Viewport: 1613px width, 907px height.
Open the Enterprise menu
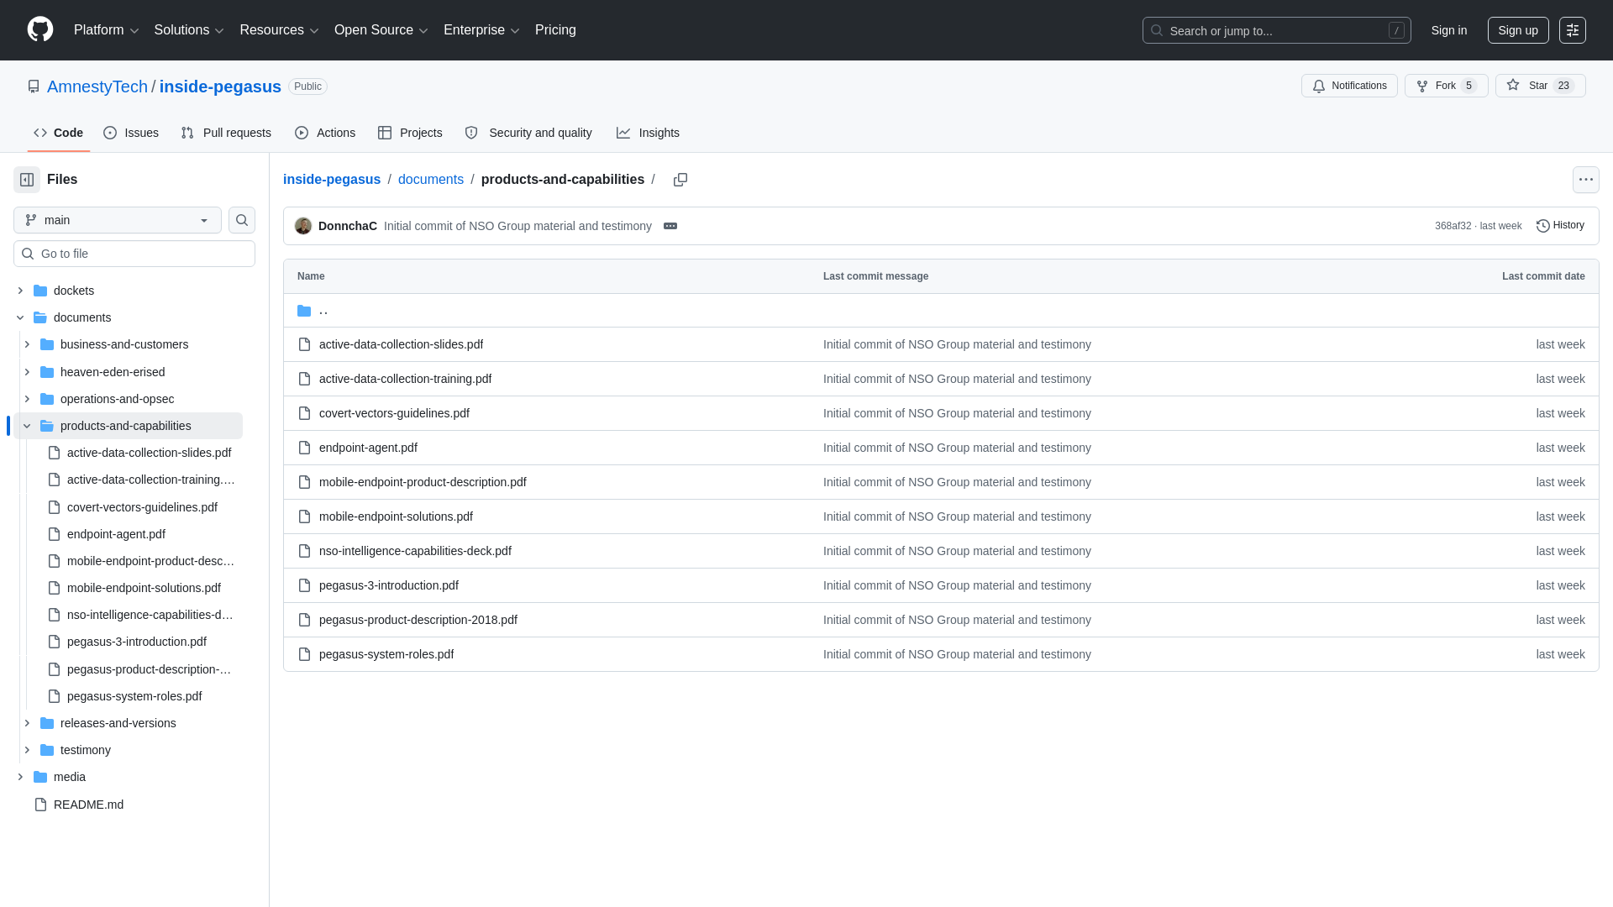tap(481, 30)
